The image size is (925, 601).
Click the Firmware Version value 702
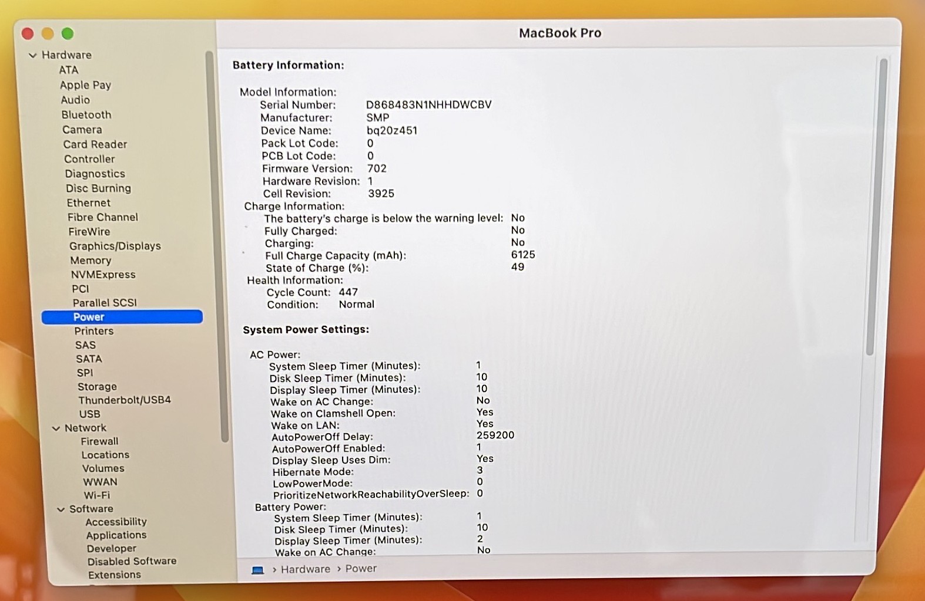[377, 168]
